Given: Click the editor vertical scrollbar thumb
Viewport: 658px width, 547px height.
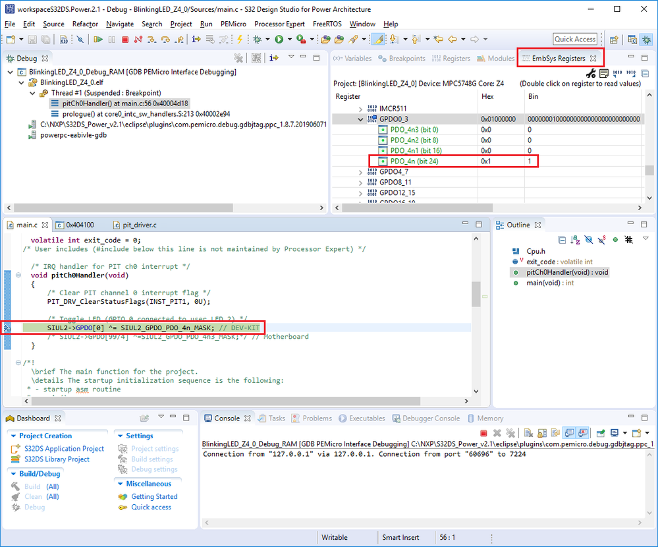Looking at the screenshot, I should pyautogui.click(x=476, y=294).
